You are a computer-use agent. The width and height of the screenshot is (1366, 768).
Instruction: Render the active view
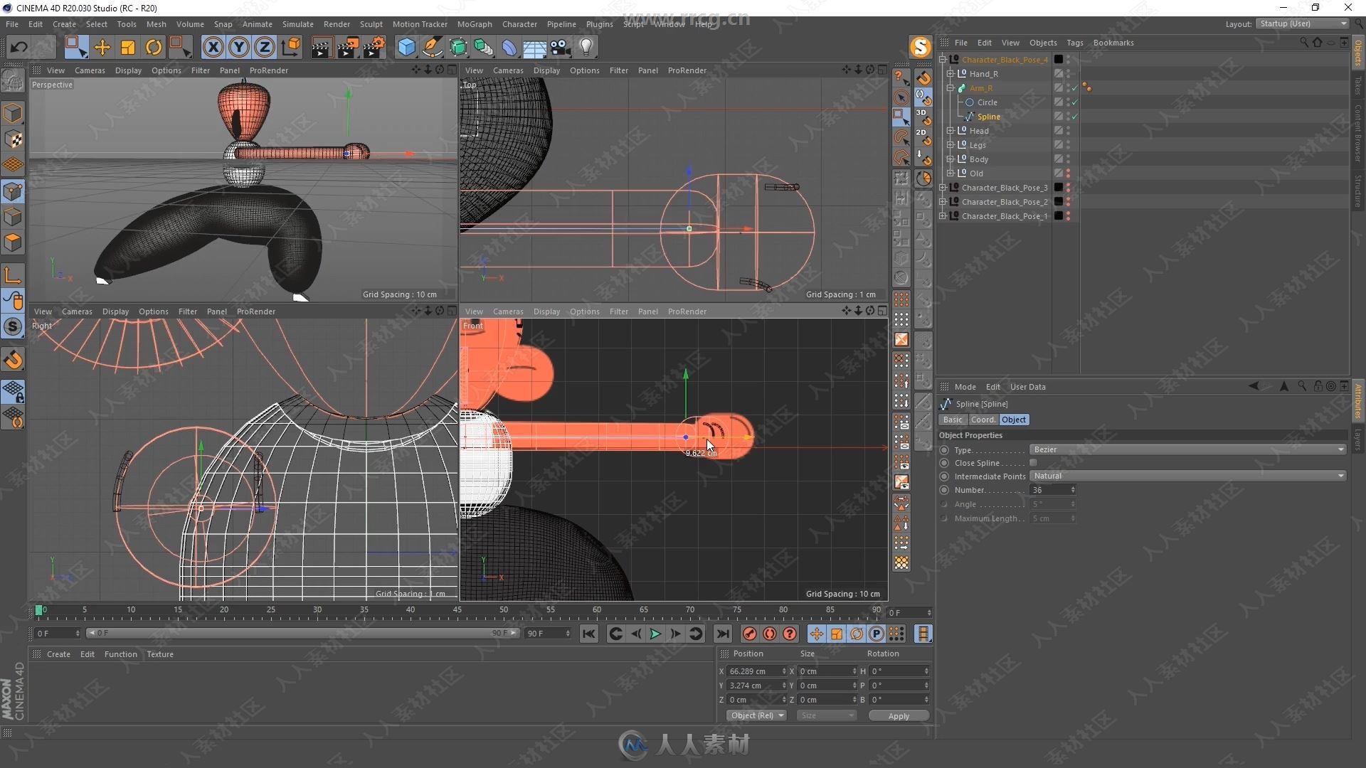coord(321,48)
